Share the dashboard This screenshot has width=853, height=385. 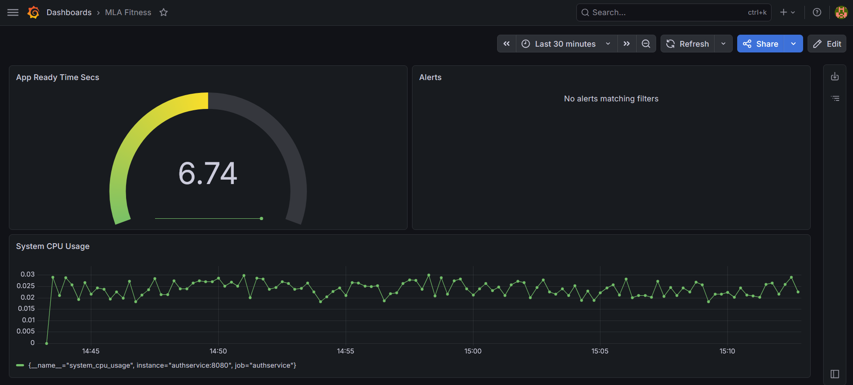[760, 44]
